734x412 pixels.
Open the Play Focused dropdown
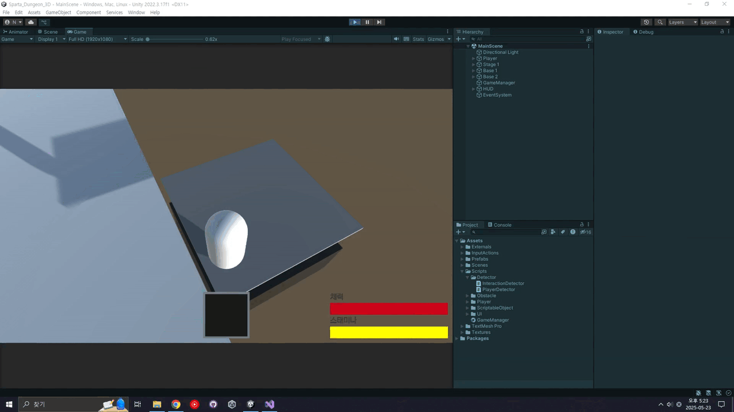pyautogui.click(x=300, y=39)
